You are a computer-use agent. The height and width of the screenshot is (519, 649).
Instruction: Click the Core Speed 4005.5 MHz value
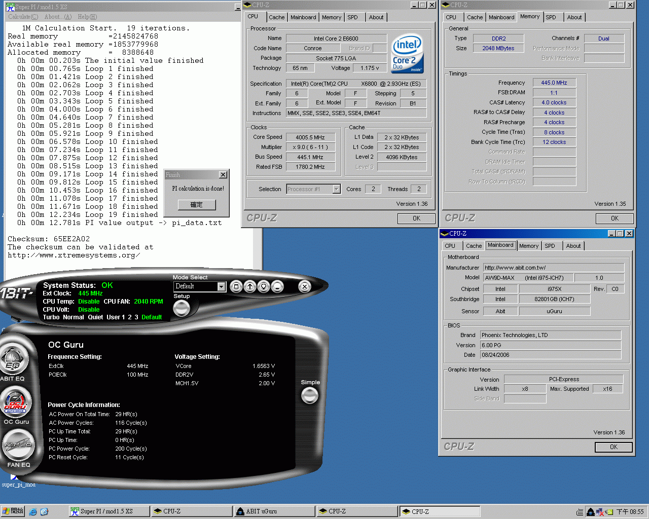tap(310, 137)
